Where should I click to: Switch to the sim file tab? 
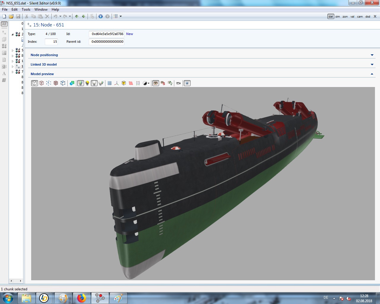[338, 17]
